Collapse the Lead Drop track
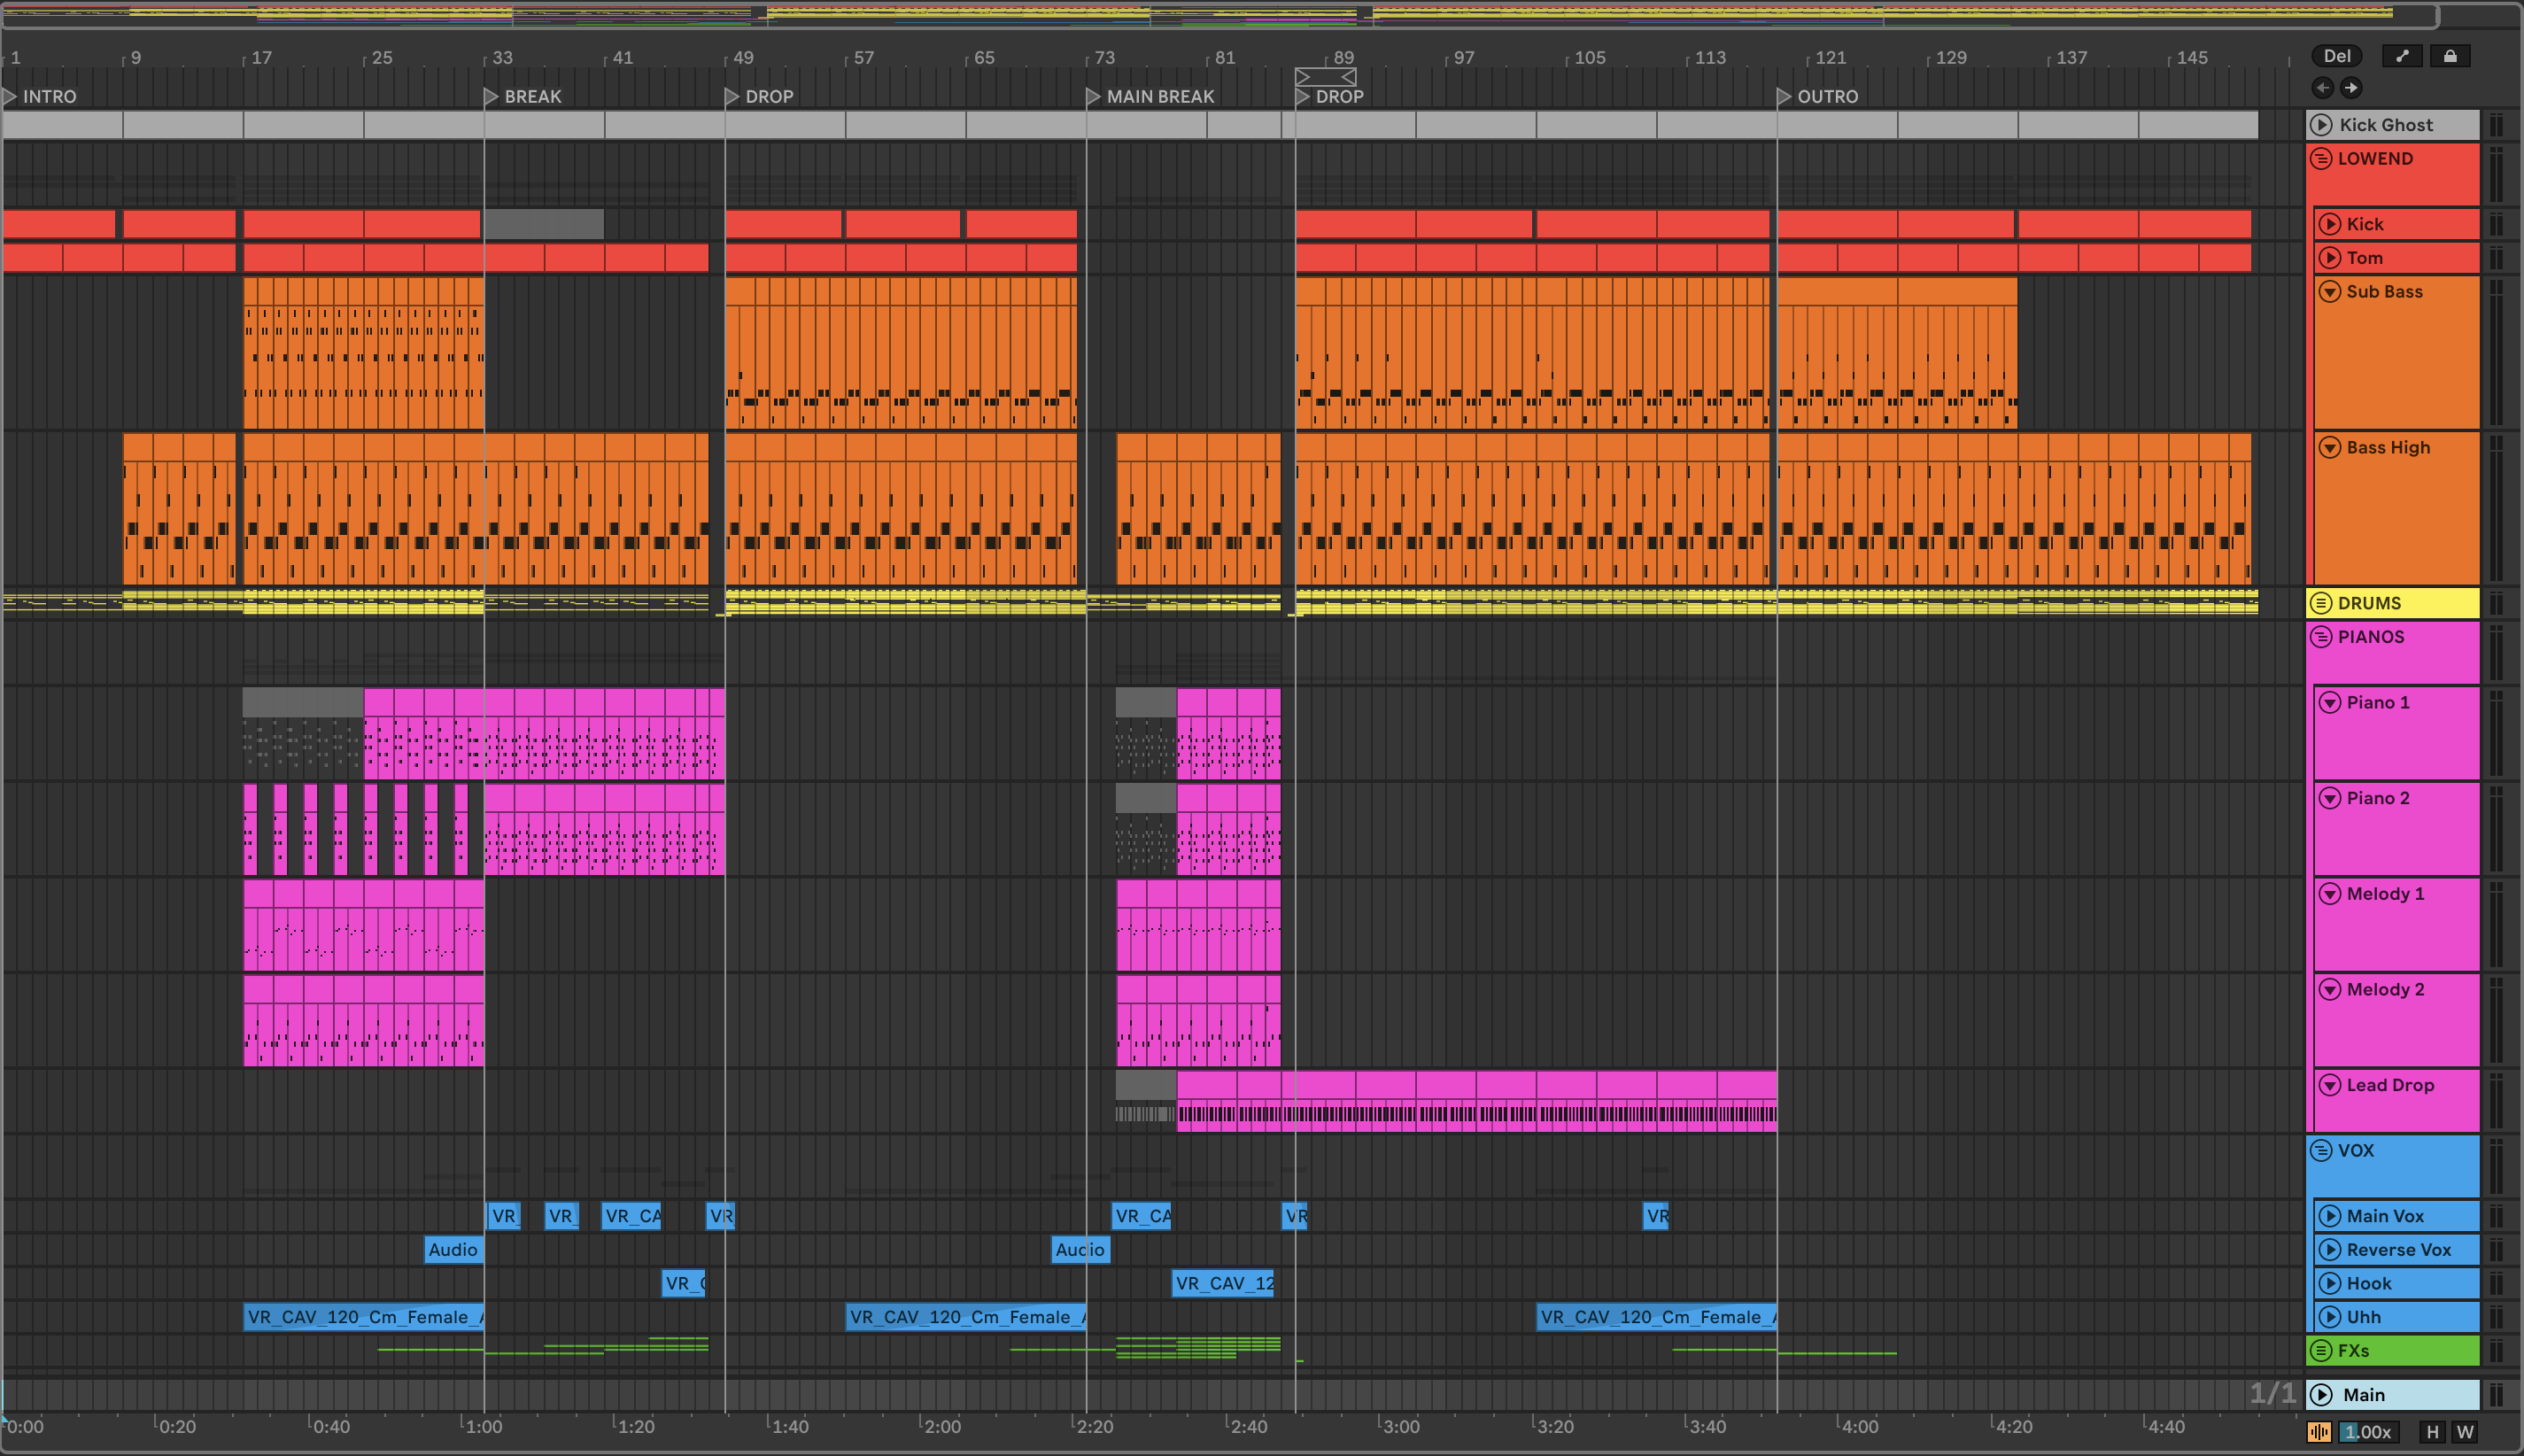 pos(2330,1086)
